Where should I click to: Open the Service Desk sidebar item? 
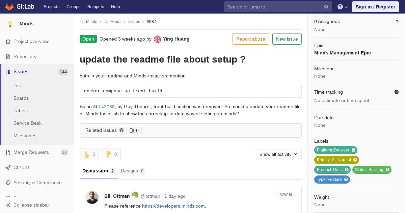tap(27, 123)
